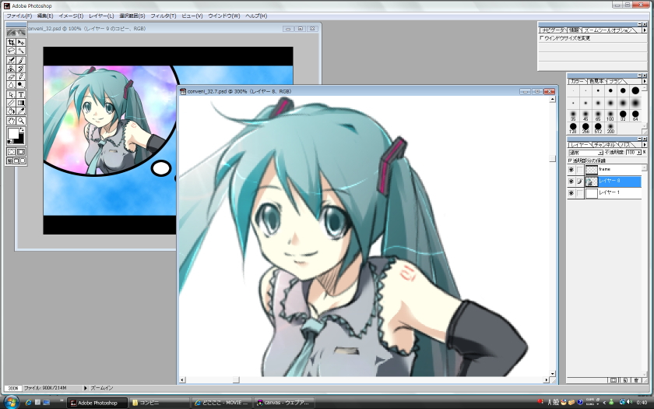Select the Paint Bucket tool
This screenshot has width=654, height=409.
click(11, 111)
